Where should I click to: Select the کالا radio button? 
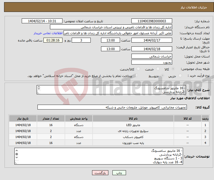(x=173, y=69)
